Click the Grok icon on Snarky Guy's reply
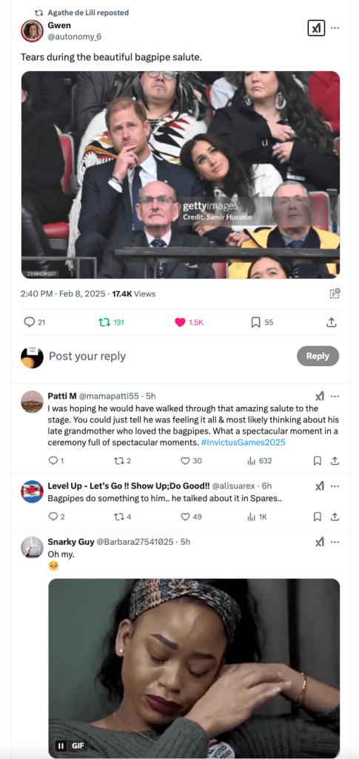The image size is (359, 759). click(x=319, y=542)
